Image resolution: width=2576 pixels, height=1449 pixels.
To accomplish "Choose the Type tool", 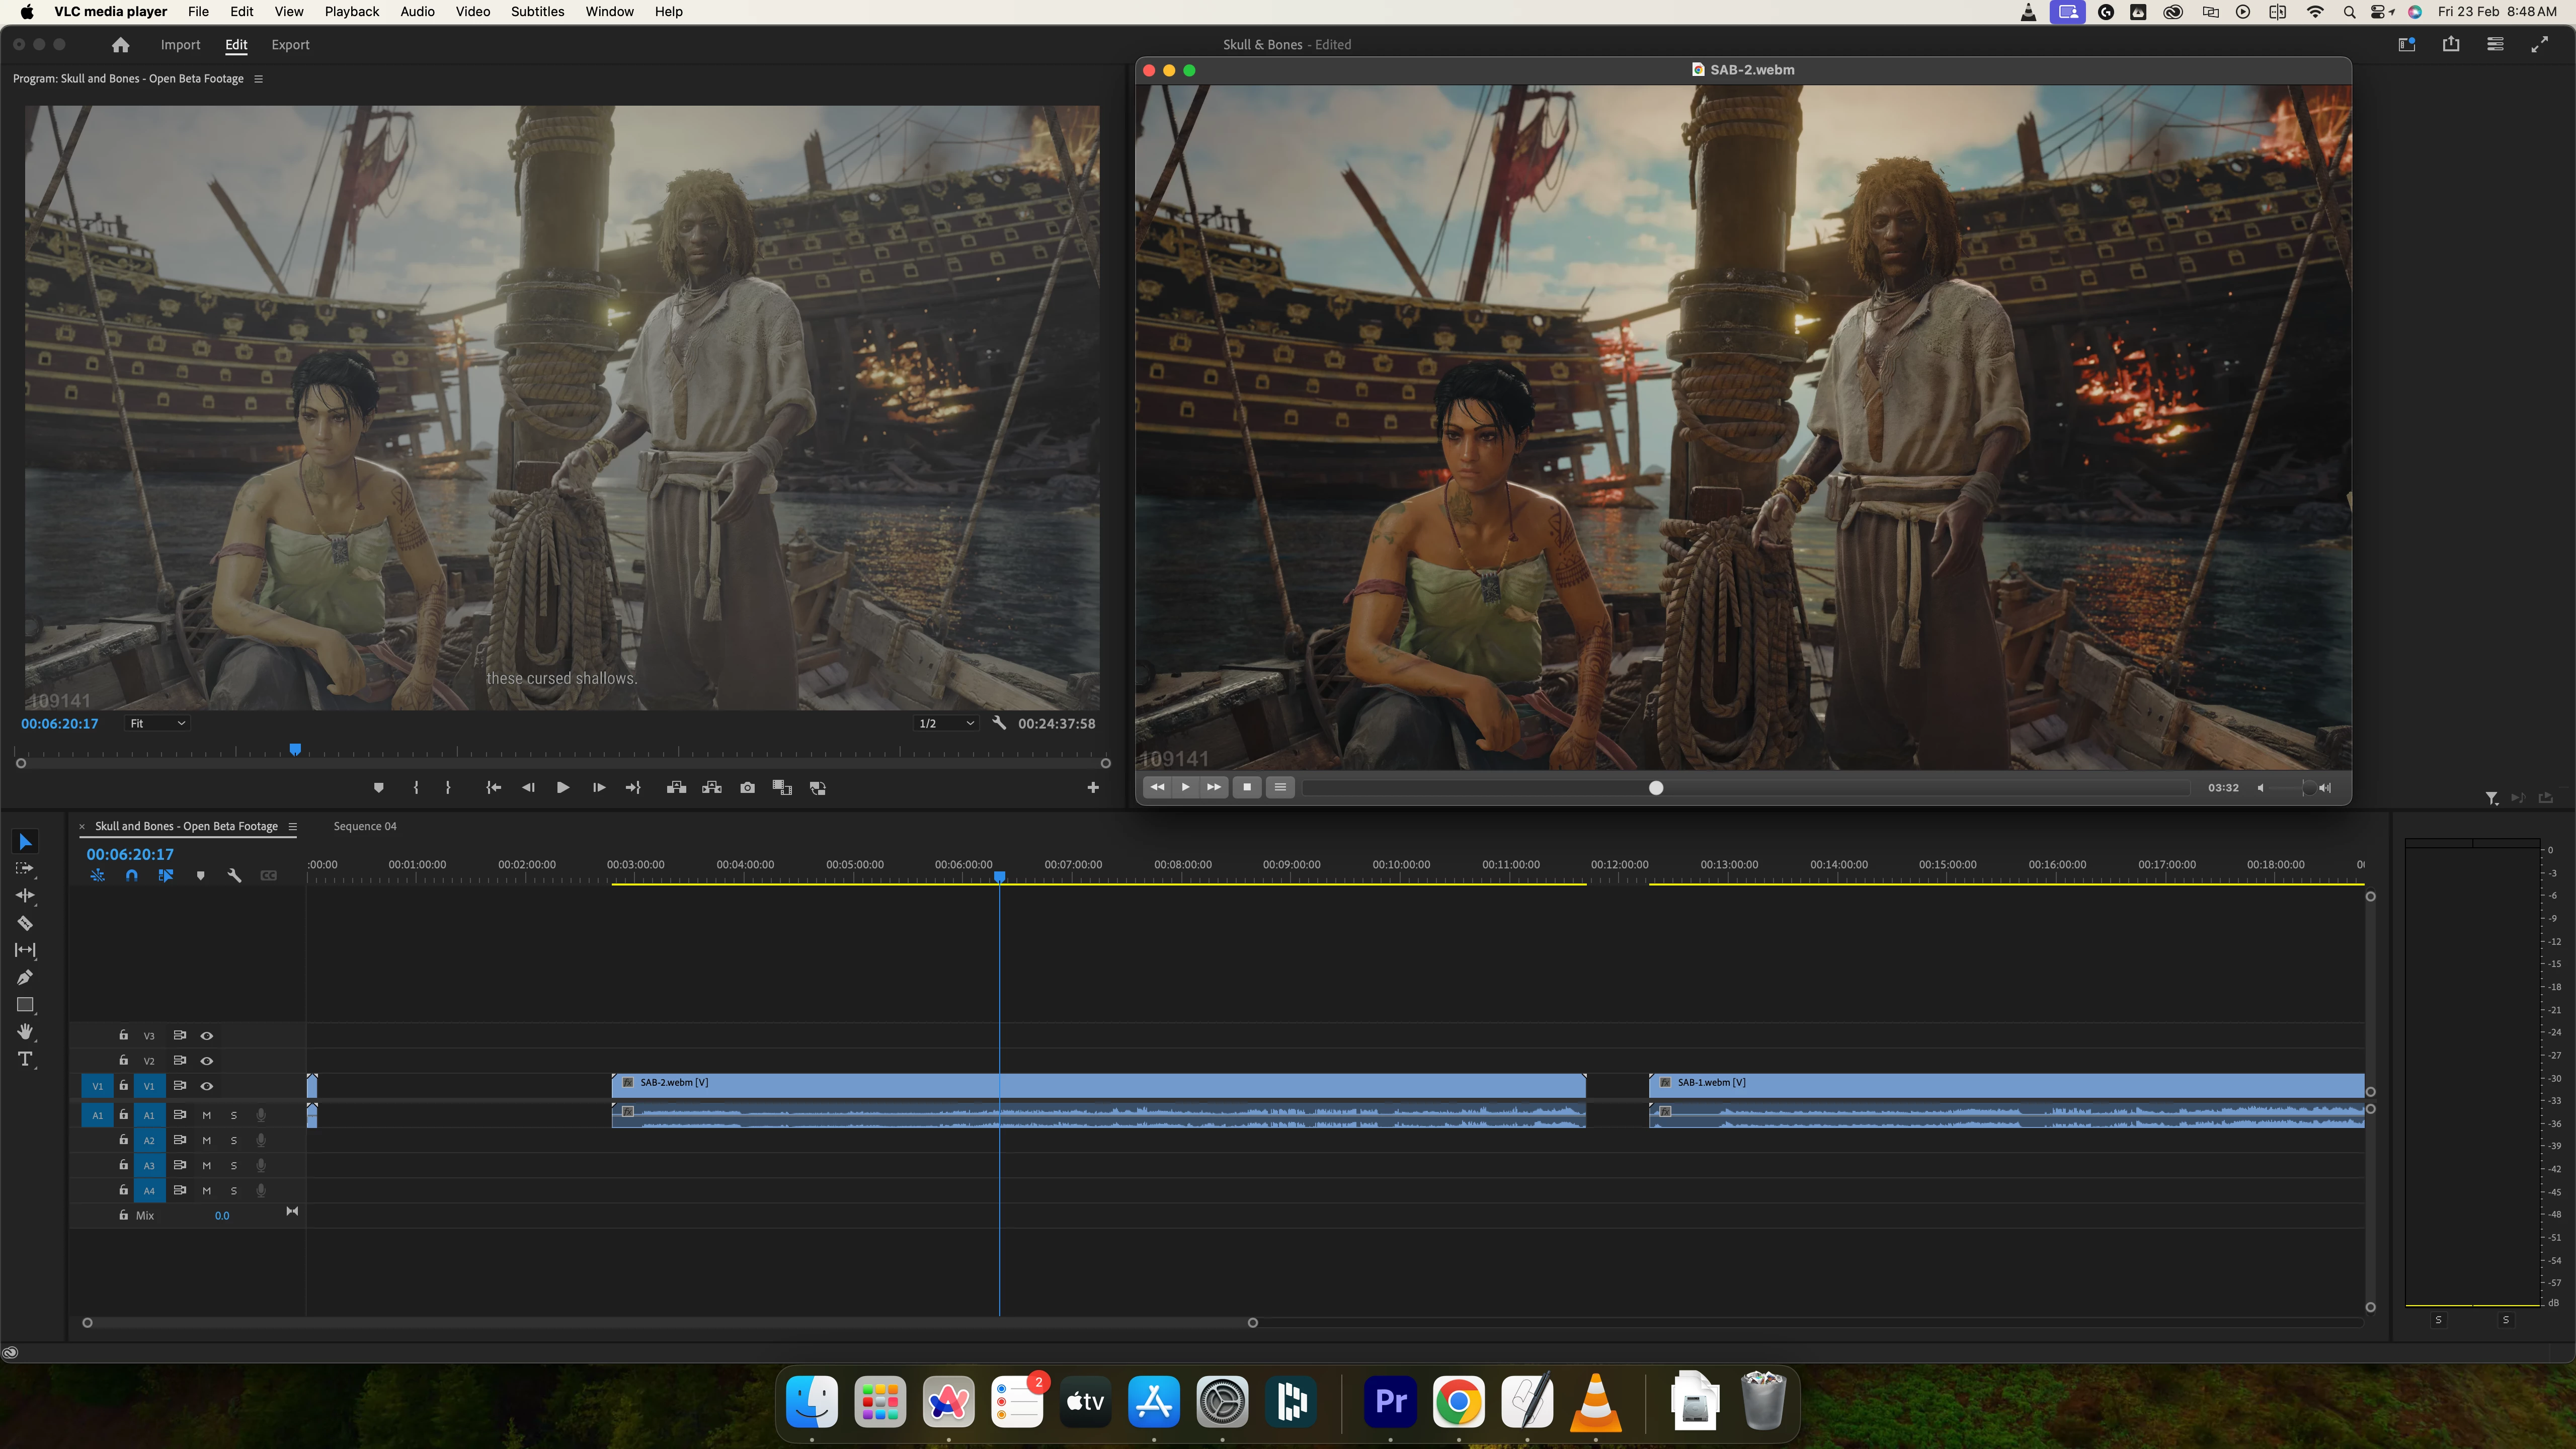I will [x=25, y=1059].
